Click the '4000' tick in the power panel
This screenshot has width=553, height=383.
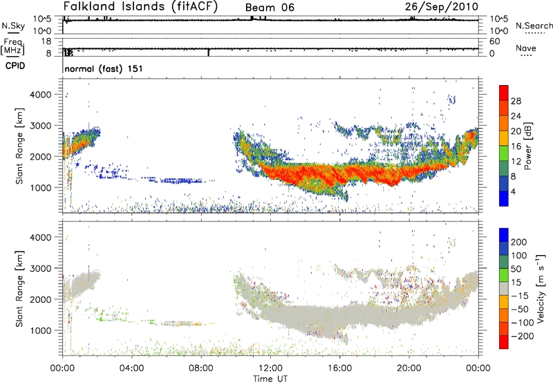click(x=41, y=95)
